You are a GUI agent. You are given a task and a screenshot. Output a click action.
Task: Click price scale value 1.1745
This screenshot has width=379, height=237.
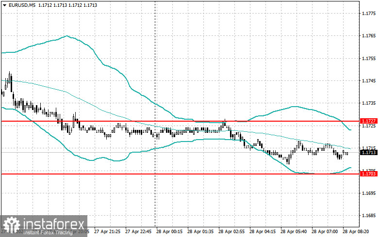pos(369,81)
